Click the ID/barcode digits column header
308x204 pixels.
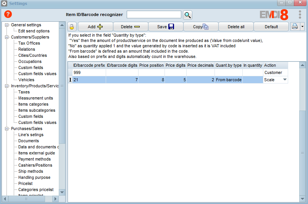[122, 65]
